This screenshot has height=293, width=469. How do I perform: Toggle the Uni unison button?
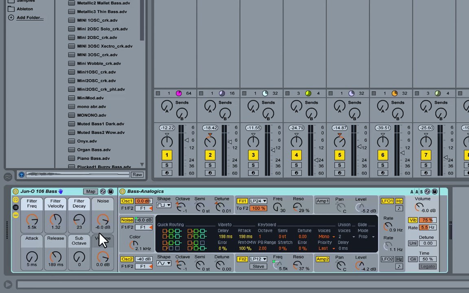pyautogui.click(x=413, y=243)
